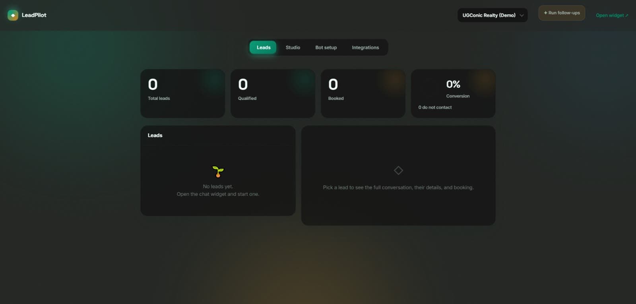Click 'Open the chat widget and start one.' text
Viewport: 636px width, 304px height.
218,194
